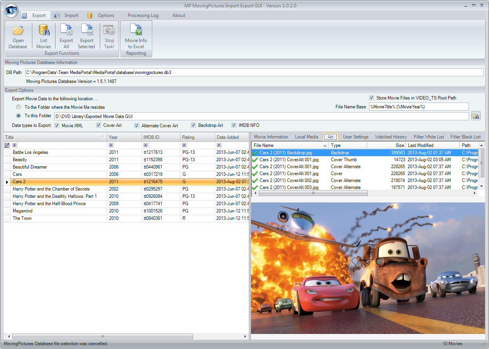Open the Filter White List tab
Image resolution: width=489 pixels, height=349 pixels.
click(x=429, y=137)
